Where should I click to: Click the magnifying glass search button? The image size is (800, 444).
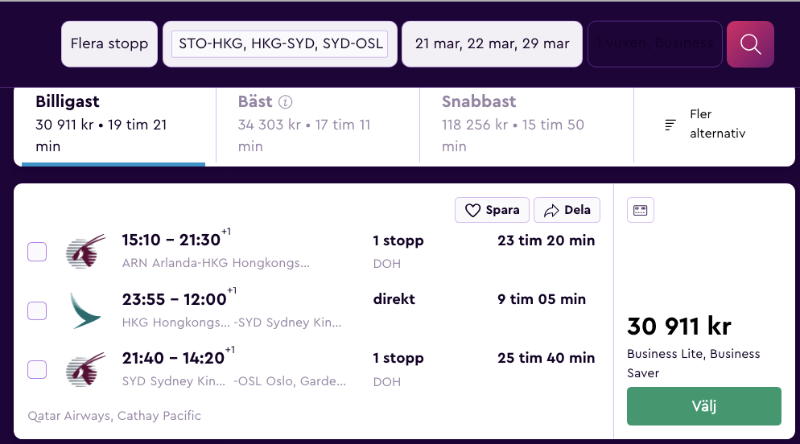point(750,43)
